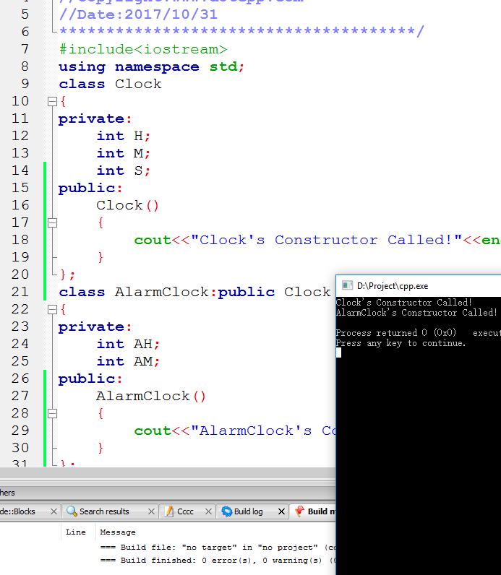Click the magnifier icon on Search results tab
501x575 pixels.
pos(72,511)
